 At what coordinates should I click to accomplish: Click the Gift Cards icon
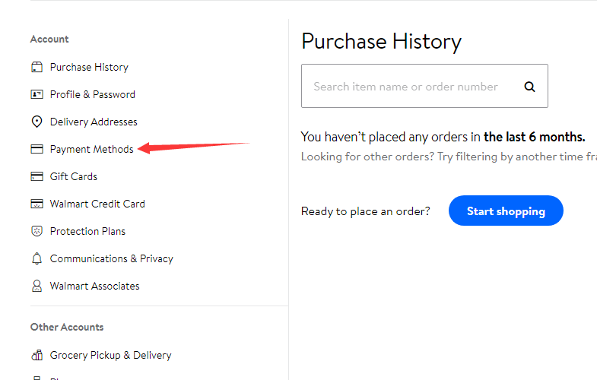37,176
